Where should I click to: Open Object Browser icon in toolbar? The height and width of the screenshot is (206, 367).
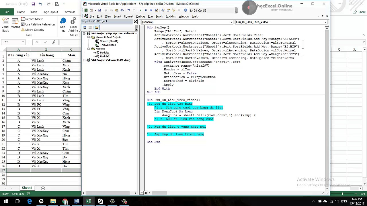point(173,10)
